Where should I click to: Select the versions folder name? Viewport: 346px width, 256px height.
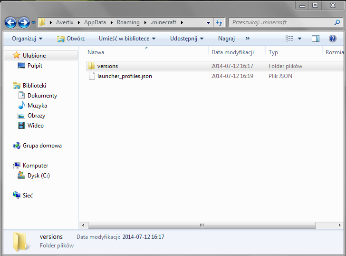[x=108, y=66]
